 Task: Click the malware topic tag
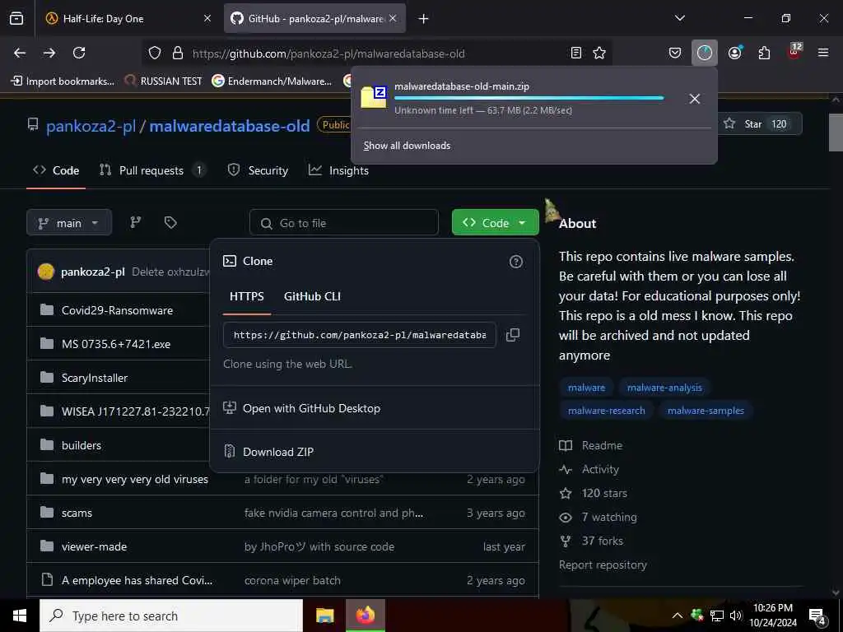[x=586, y=388]
